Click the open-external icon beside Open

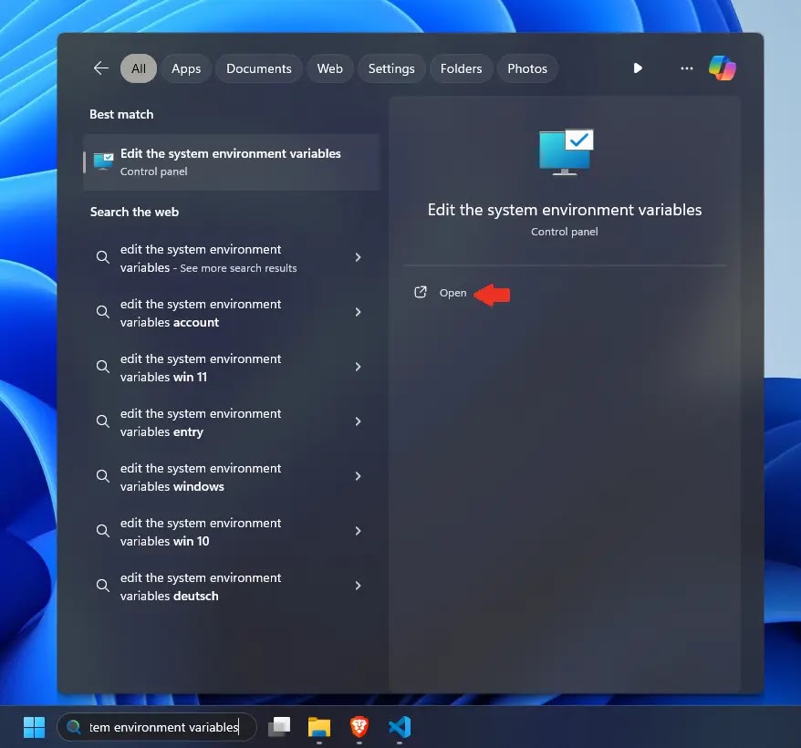[420, 292]
